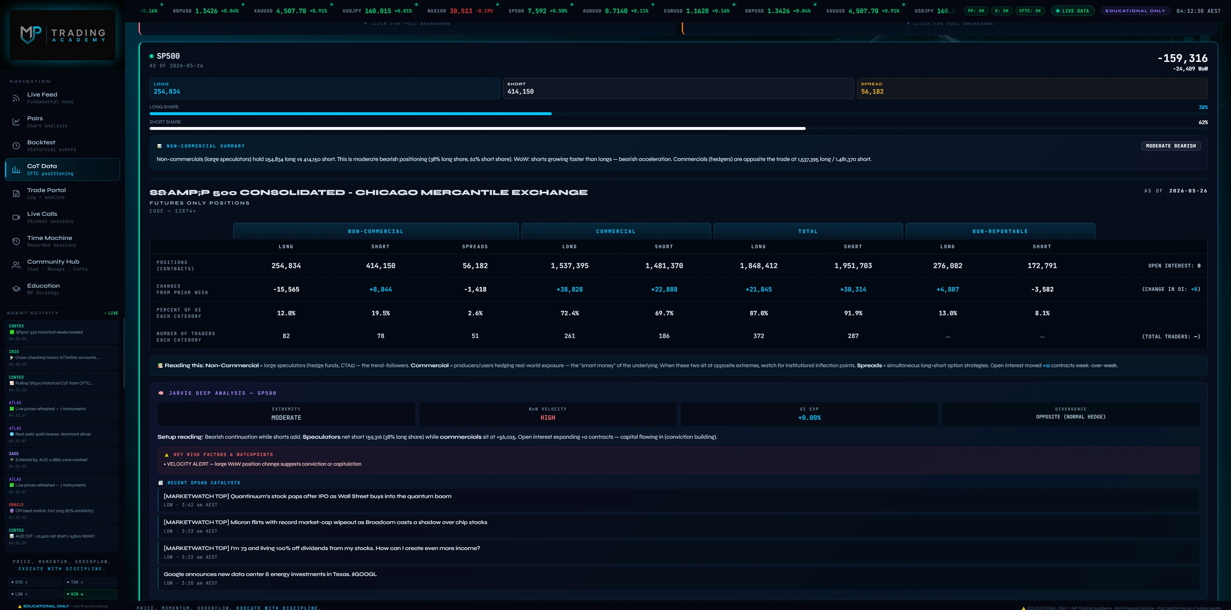The width and height of the screenshot is (1231, 610).
Task: Click the CFTC: OK status pill
Action: [x=1030, y=11]
